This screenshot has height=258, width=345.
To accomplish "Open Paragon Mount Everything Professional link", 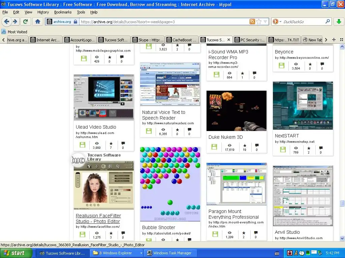I will pyautogui.click(x=233, y=214).
